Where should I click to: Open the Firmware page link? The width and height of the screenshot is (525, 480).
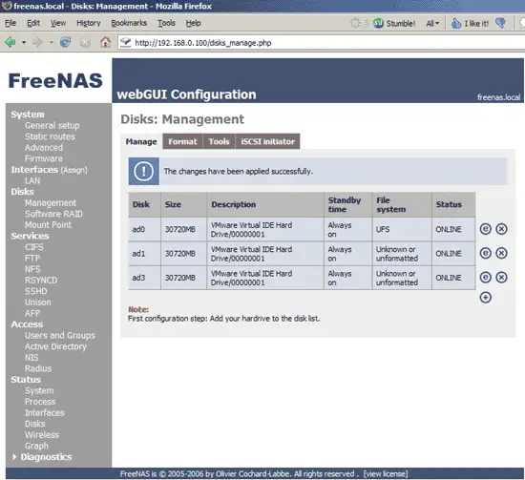pyautogui.click(x=44, y=158)
